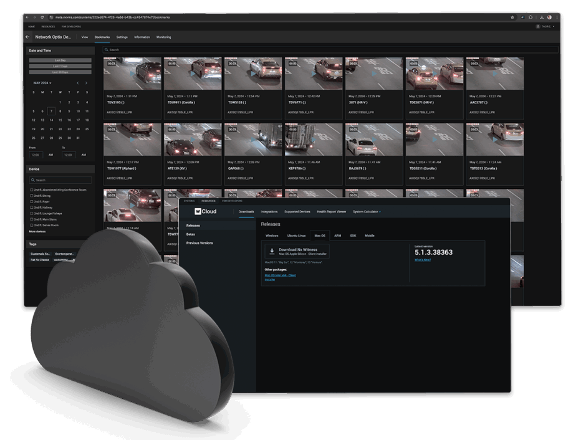Advance to the next calendar month
The height and width of the screenshot is (440, 586).
point(86,83)
